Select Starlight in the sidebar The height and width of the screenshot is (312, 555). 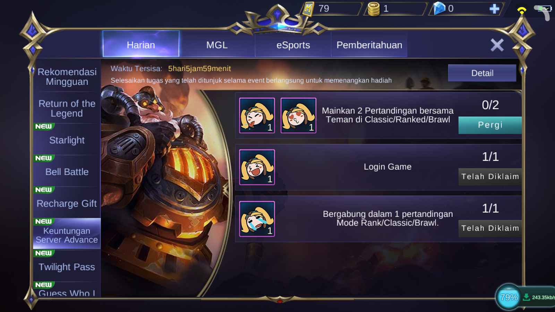[67, 140]
